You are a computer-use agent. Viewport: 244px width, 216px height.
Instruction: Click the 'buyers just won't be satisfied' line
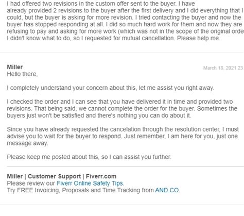tap(99, 115)
